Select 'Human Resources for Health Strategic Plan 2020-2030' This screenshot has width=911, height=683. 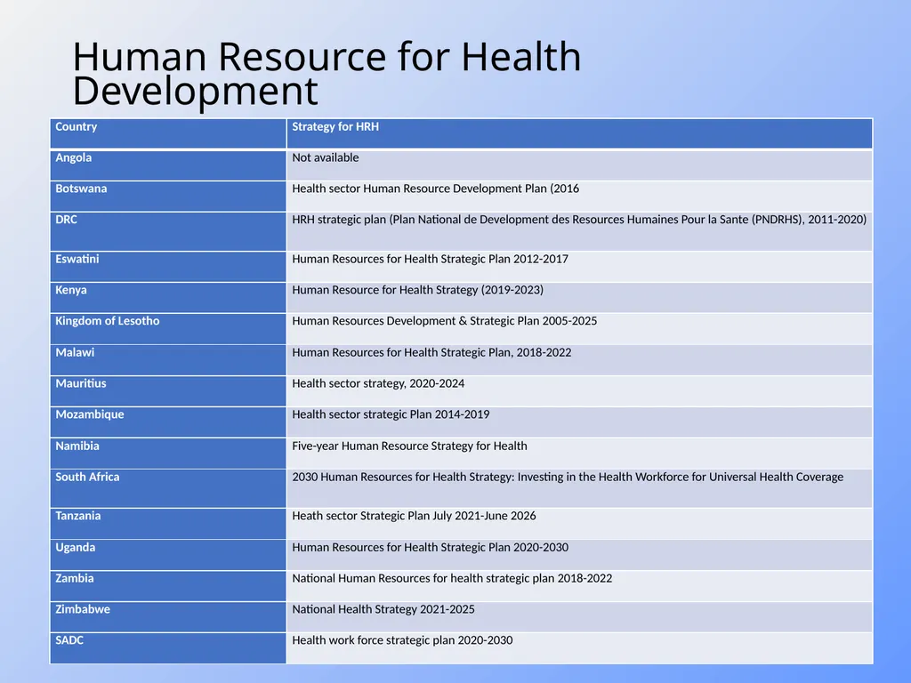click(579, 555)
